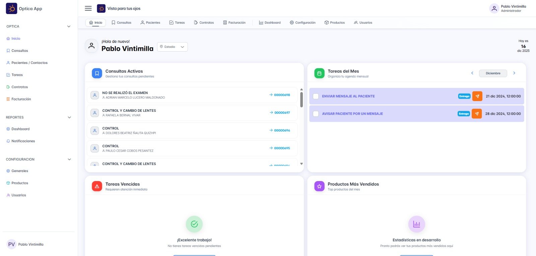
Task: Open the Estadio location dropdown
Action: (172, 47)
